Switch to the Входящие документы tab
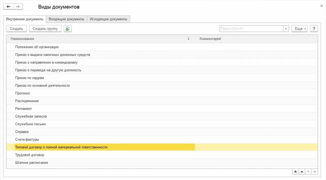Screen dimensions: 326x180 click(67, 19)
